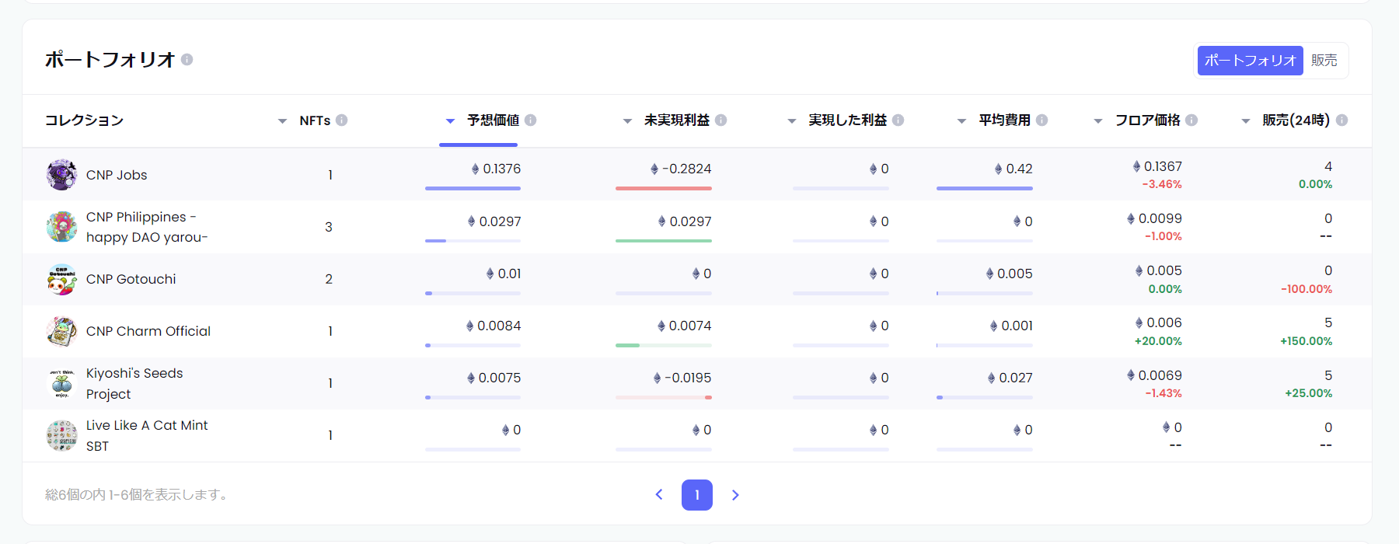Image resolution: width=1399 pixels, height=544 pixels.
Task: Click the info icon beside the ポートフォリオ heading
Action: click(x=187, y=59)
